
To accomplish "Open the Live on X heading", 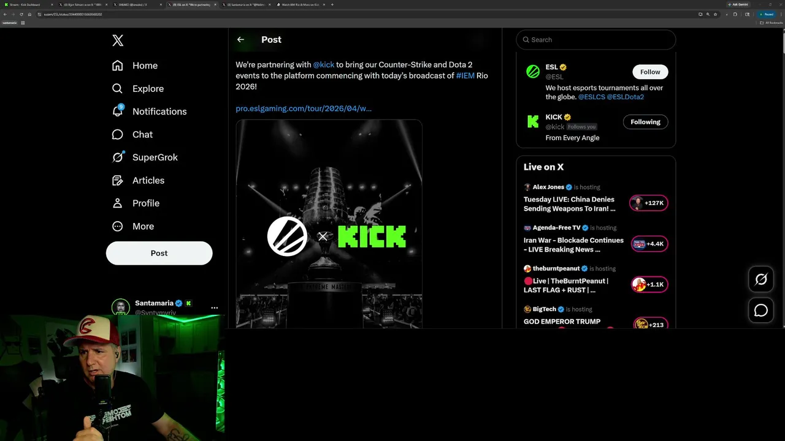I will coord(543,167).
